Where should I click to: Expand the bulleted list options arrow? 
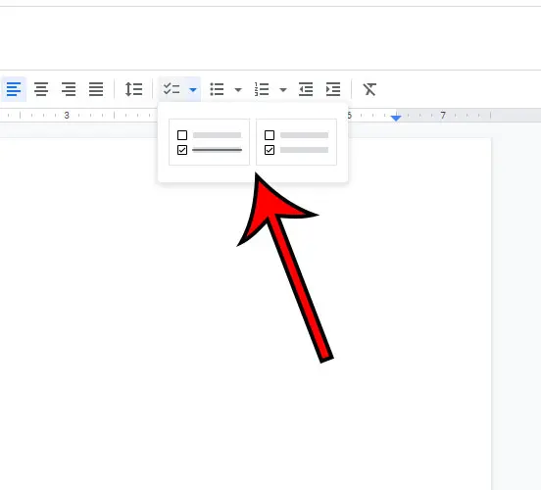pos(238,90)
